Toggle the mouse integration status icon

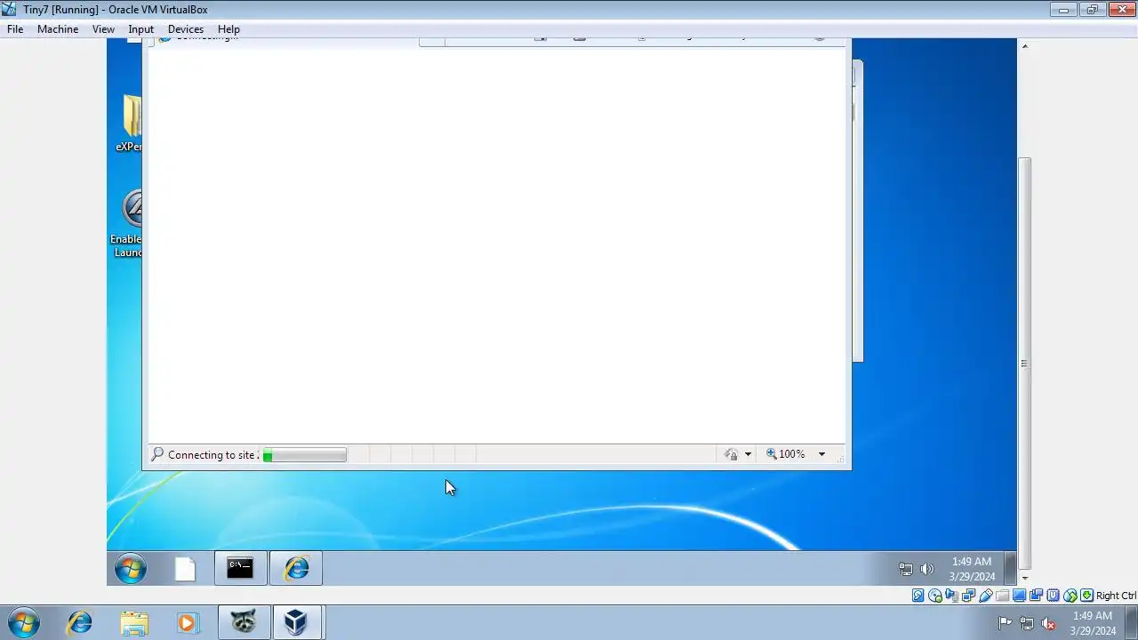tap(1070, 596)
